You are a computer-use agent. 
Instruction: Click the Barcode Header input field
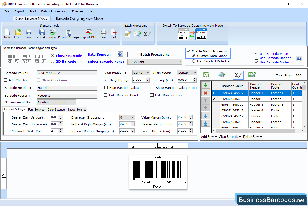[x=67, y=88]
